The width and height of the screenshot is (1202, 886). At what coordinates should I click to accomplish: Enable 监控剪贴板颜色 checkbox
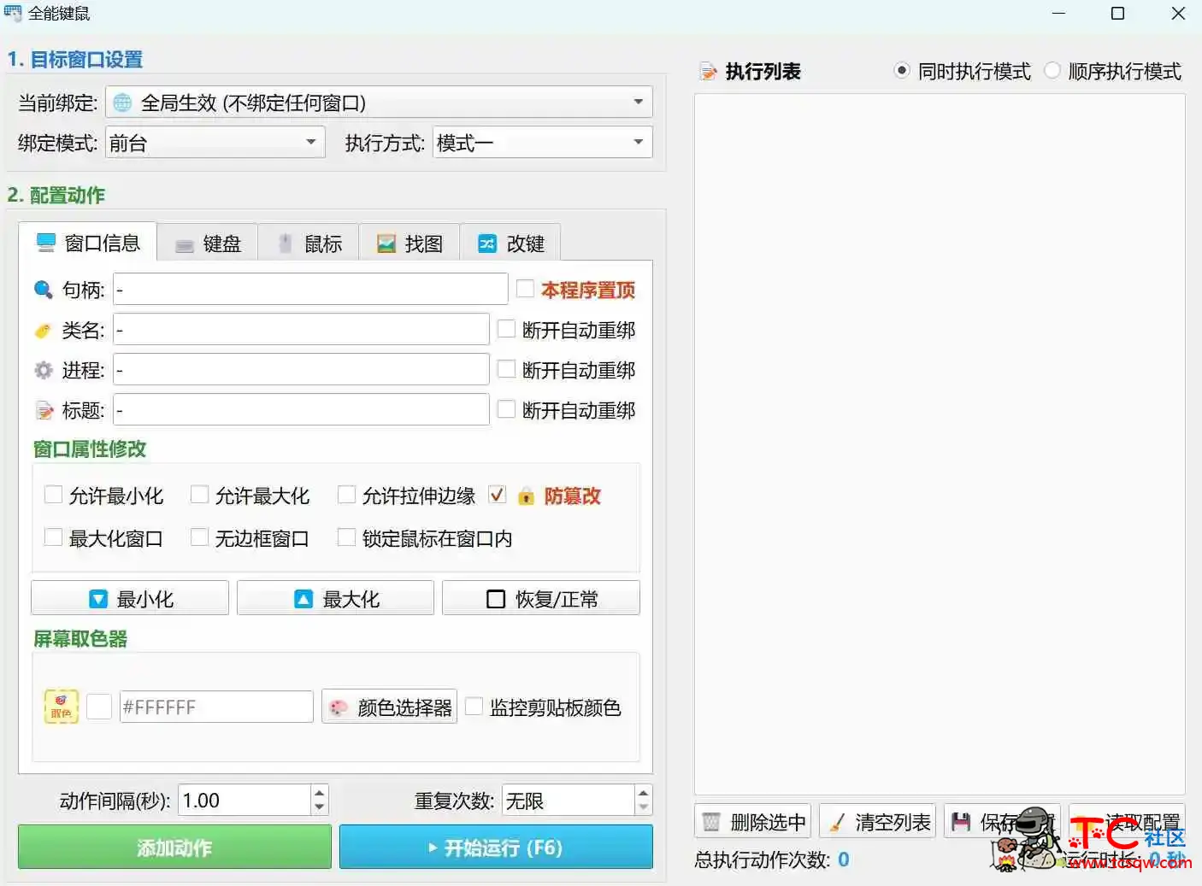[474, 707]
